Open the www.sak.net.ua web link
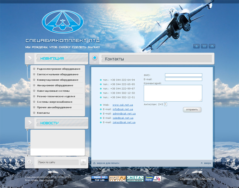This screenshot has height=188, width=239. [x=122, y=105]
